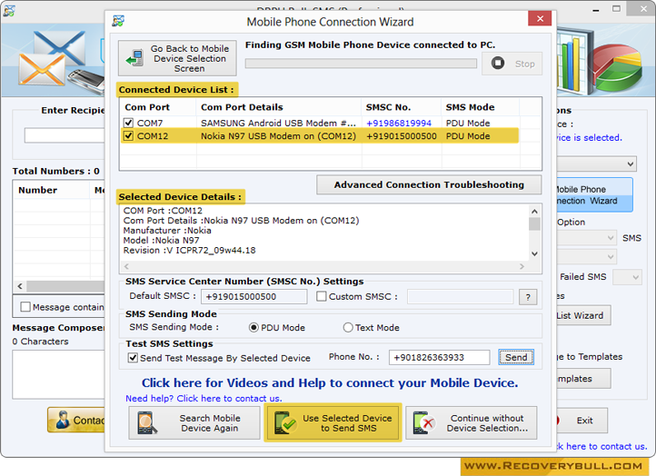Uncheck the COM12 device checkbox

coord(128,136)
